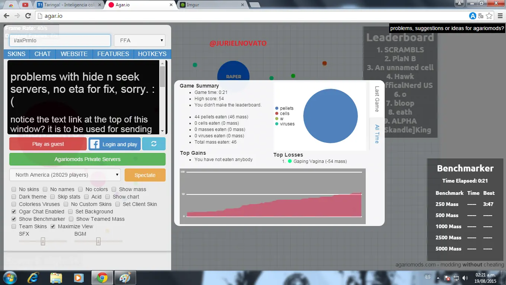Open the SKINS menu
Viewport: 506px width, 285px height.
[x=17, y=54]
